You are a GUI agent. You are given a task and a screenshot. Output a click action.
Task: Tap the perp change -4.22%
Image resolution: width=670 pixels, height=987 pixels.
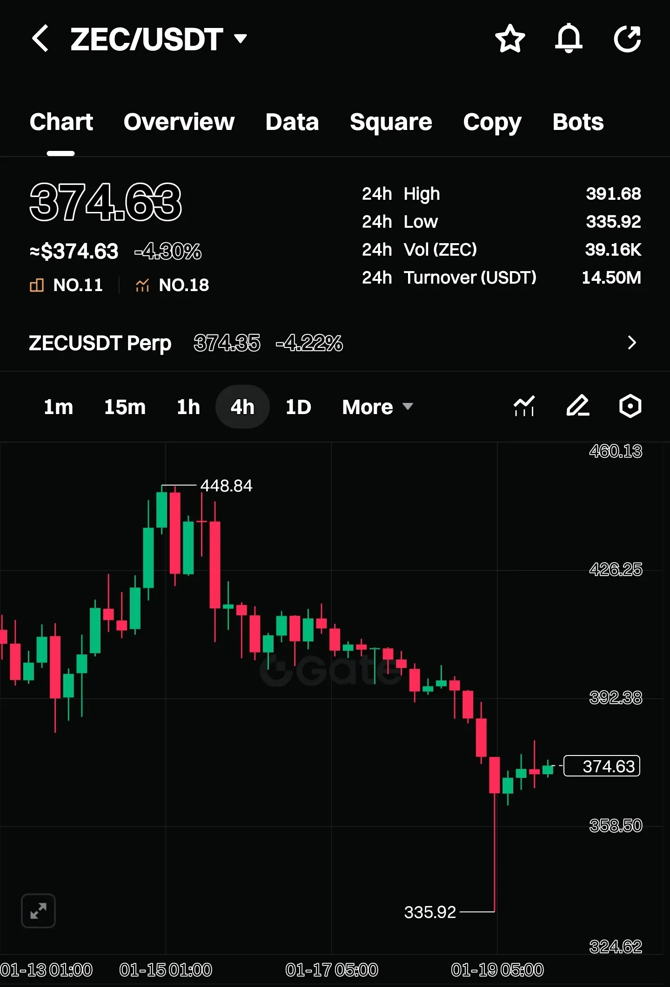click(x=309, y=343)
